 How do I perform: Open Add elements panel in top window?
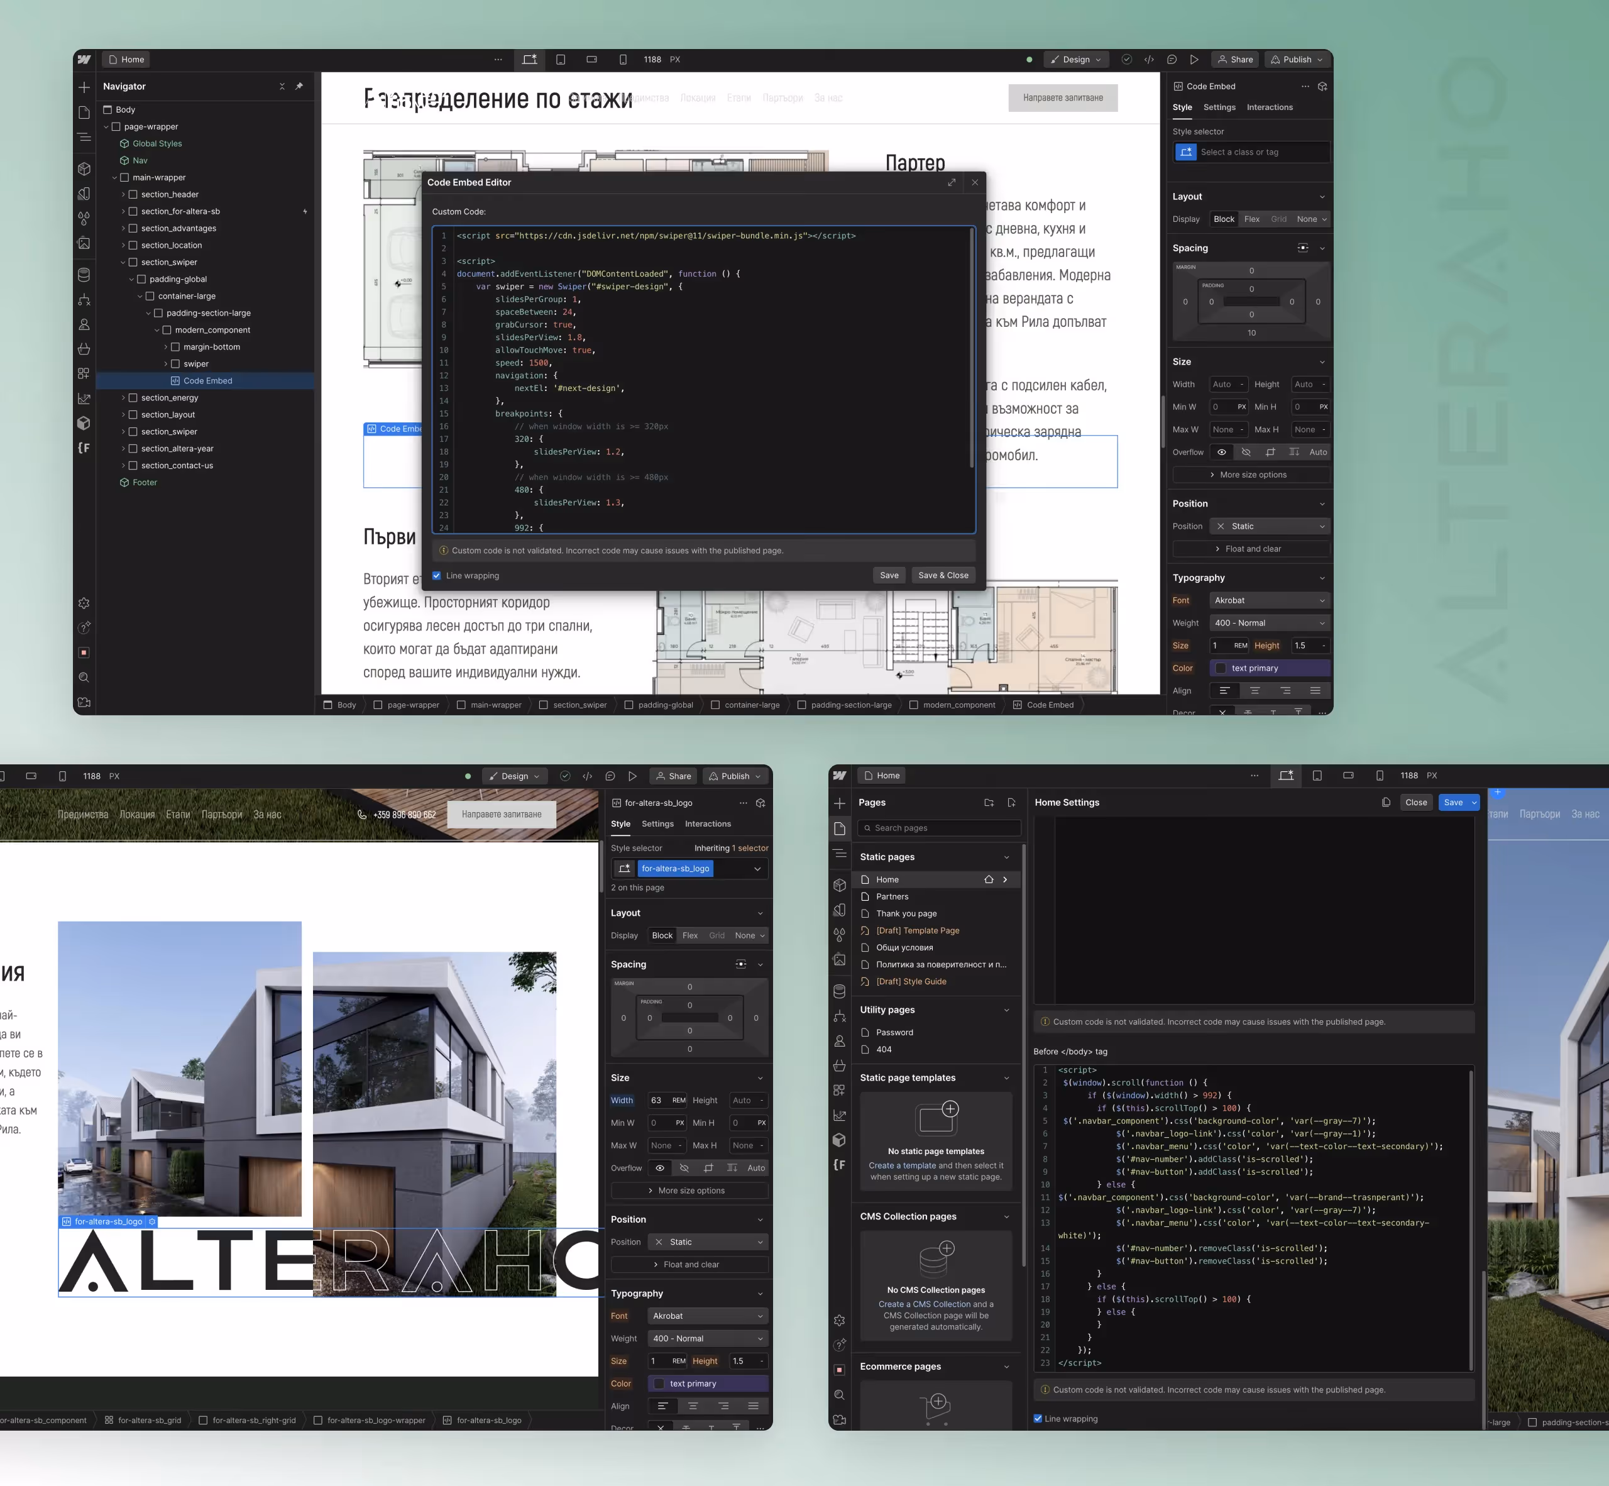[x=84, y=87]
